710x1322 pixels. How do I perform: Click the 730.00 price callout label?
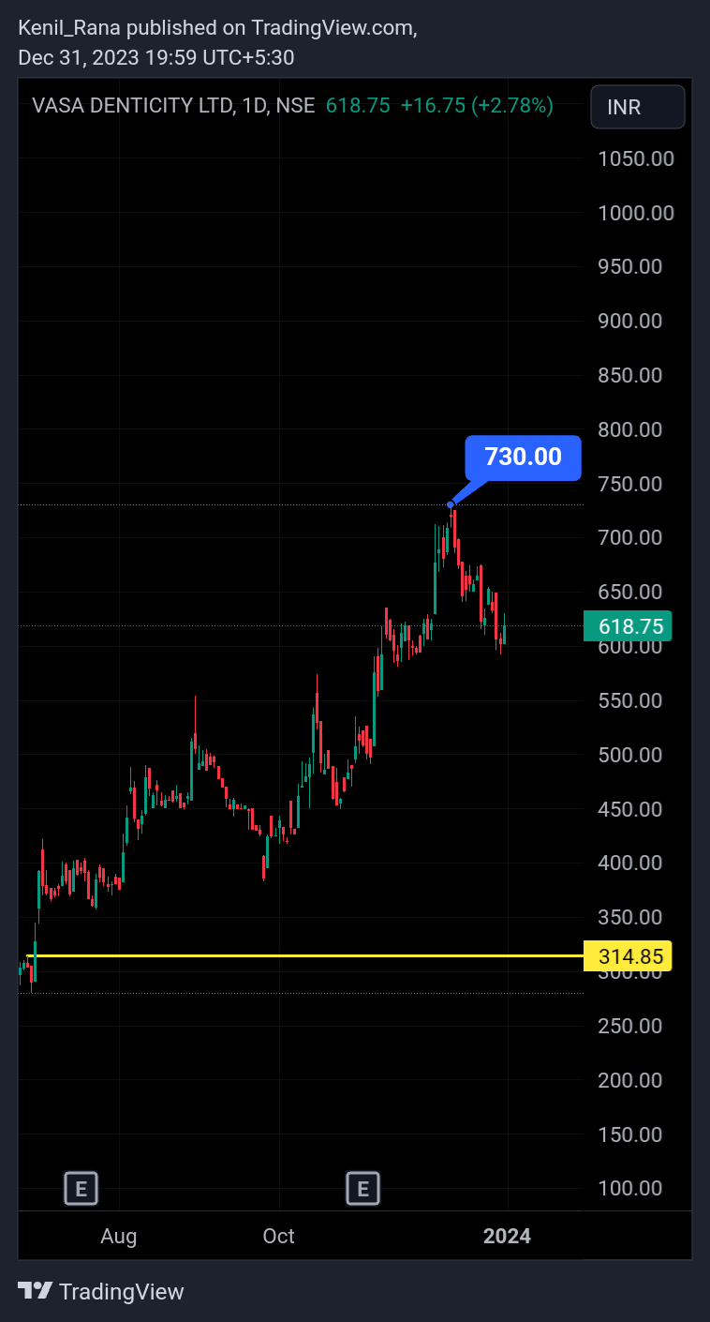coord(523,458)
